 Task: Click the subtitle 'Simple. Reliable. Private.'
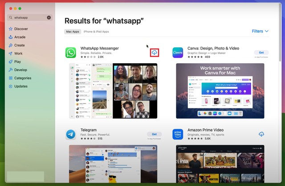[x=96, y=53]
